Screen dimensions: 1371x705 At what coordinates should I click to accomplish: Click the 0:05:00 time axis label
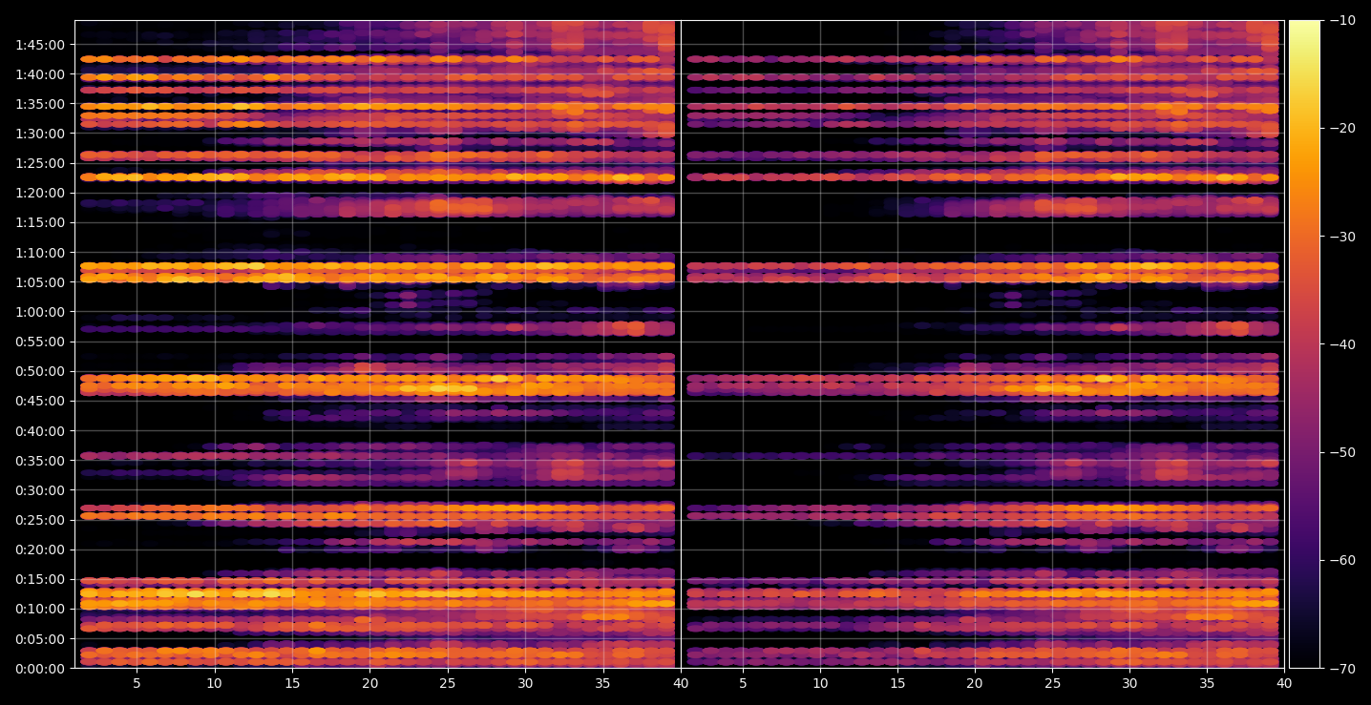tap(40, 639)
